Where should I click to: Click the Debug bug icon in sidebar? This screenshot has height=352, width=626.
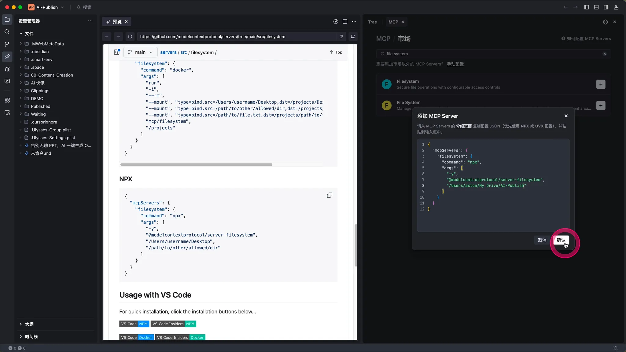(7, 69)
